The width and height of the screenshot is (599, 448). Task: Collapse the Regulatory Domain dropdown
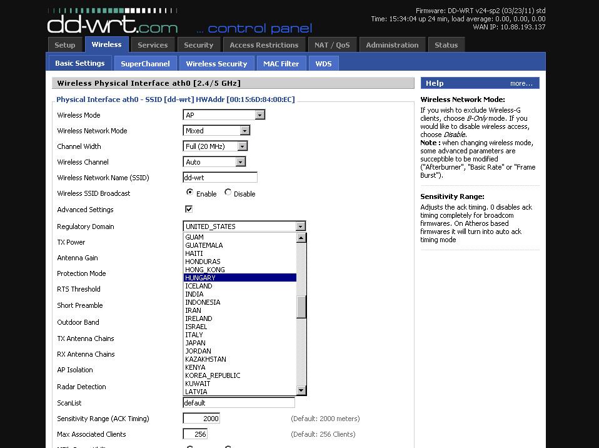click(244, 227)
